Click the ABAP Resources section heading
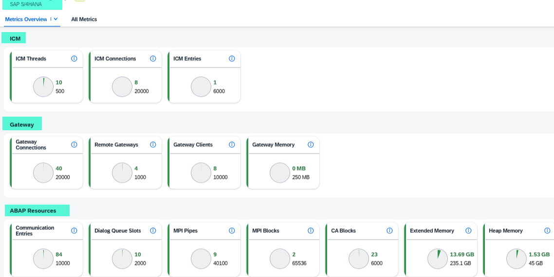The height and width of the screenshot is (277, 554). (33, 210)
